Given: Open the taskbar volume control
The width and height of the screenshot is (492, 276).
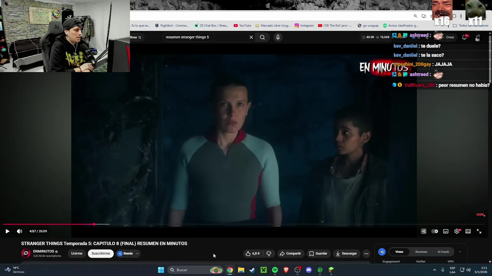Looking at the screenshot, I should click(x=468, y=270).
